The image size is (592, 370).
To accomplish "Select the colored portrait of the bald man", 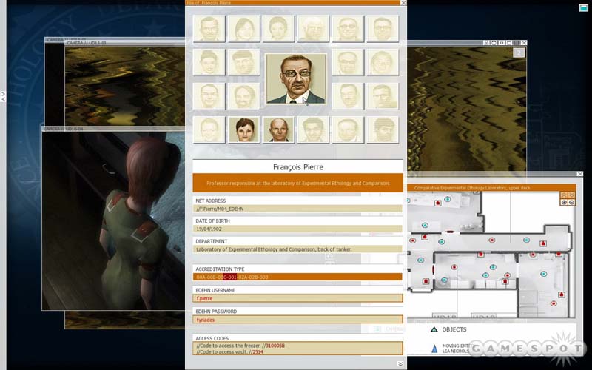I will point(279,129).
